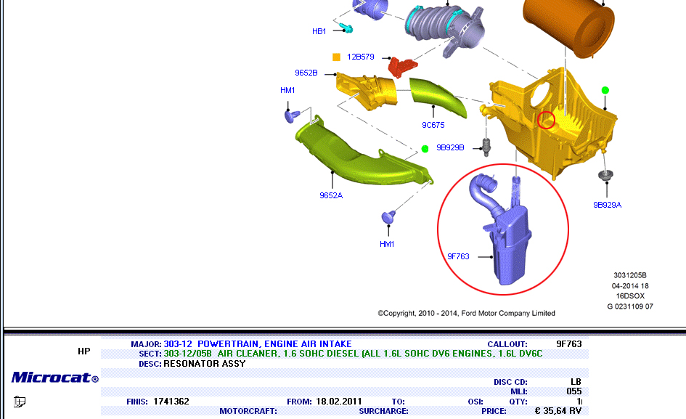This screenshot has width=686, height=419.
Task: Select the HB1 callout label
Action: click(319, 31)
